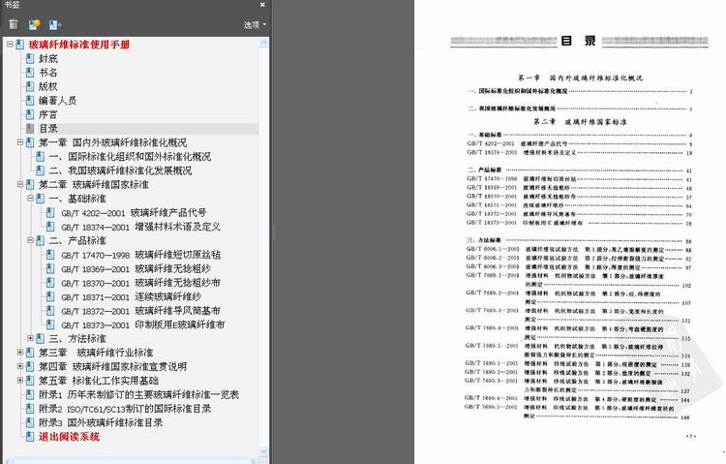Select the 一、基础标准 bookmark text
Viewport: 726px width, 464px height.
point(77,199)
